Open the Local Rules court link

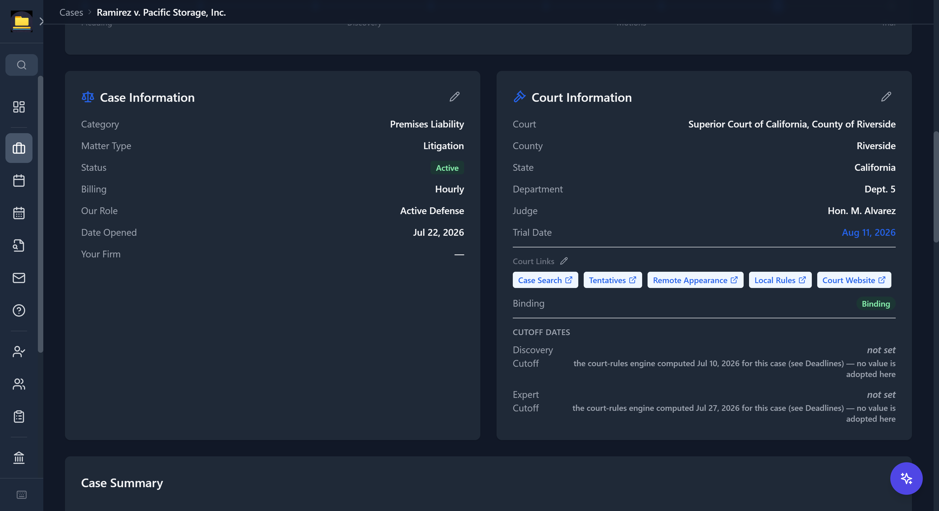(x=780, y=280)
